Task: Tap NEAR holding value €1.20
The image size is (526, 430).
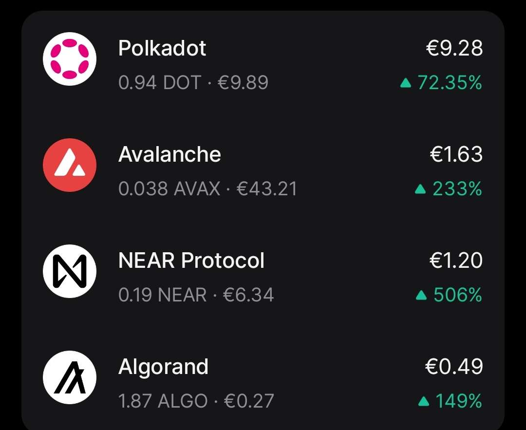Action: (456, 260)
